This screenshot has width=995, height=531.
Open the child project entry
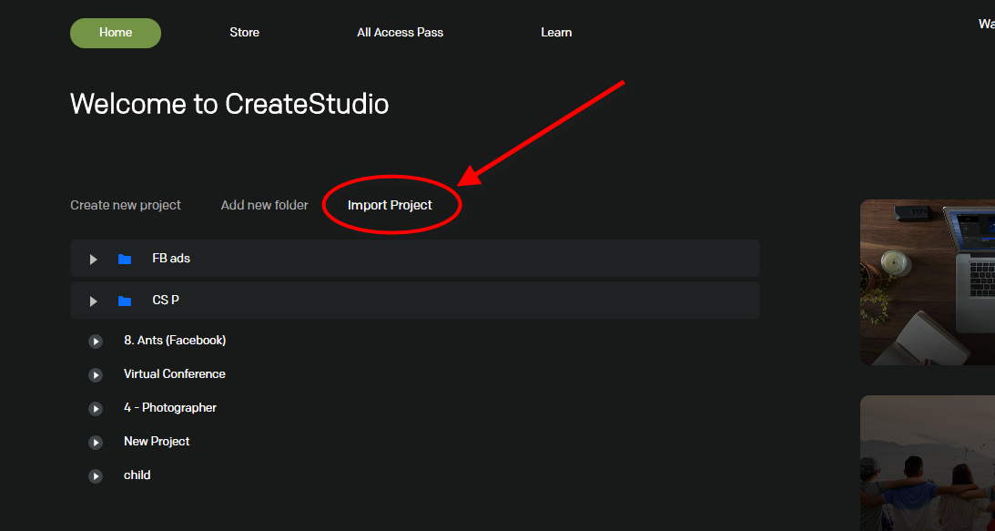(137, 475)
